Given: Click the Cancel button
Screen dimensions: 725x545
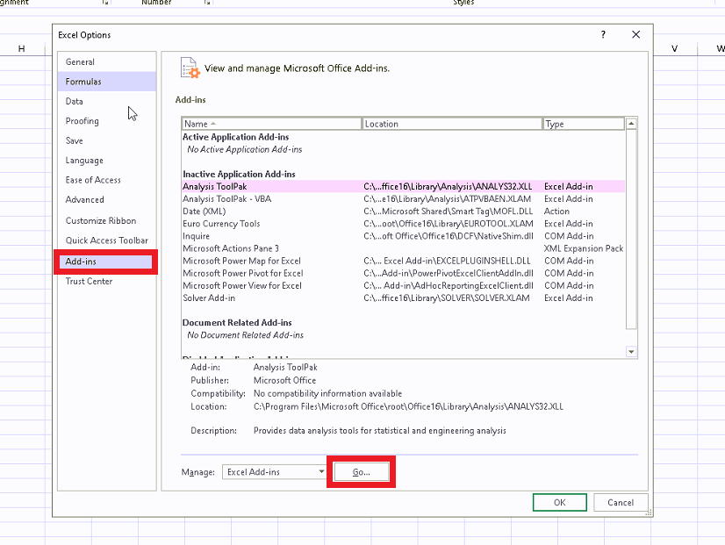Looking at the screenshot, I should (x=621, y=503).
